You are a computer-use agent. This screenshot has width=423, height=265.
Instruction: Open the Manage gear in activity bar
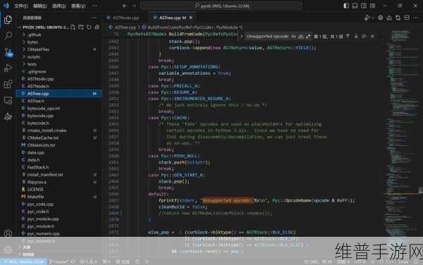pos(8,249)
